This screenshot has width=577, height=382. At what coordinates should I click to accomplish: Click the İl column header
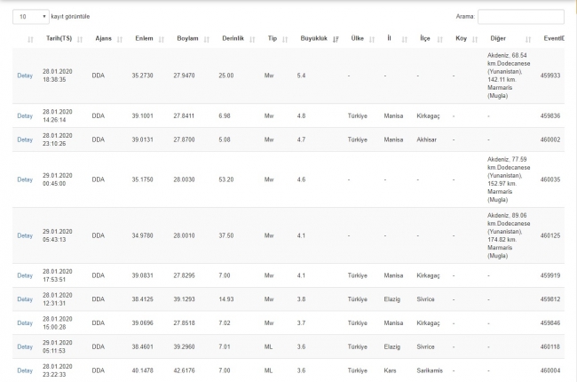click(388, 39)
